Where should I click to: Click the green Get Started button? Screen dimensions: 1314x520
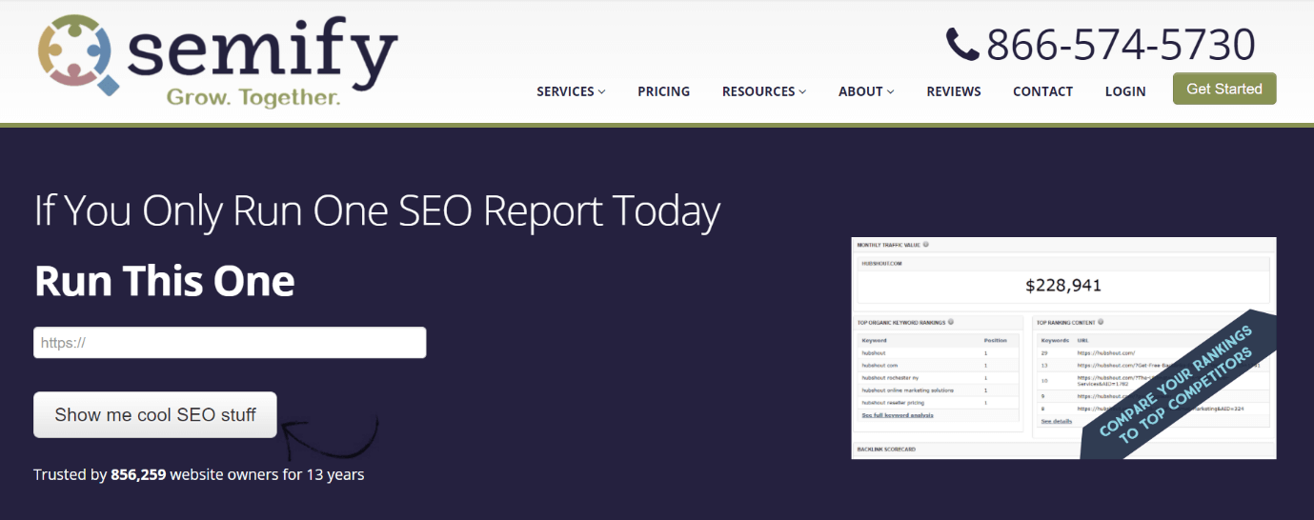[x=1224, y=89]
